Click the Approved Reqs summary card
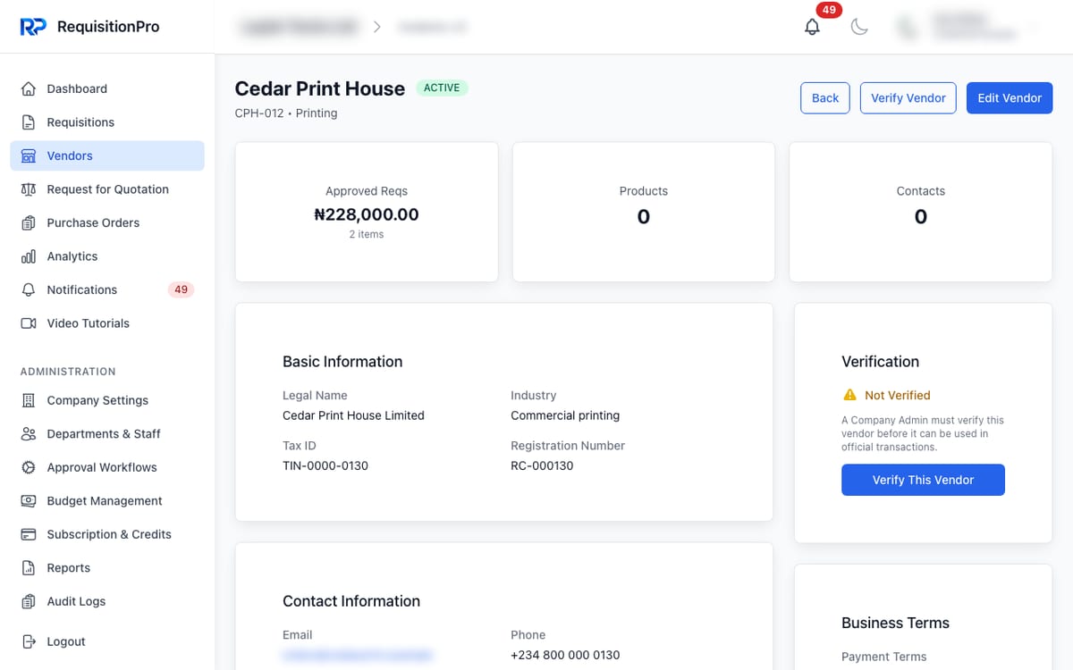 [367, 213]
